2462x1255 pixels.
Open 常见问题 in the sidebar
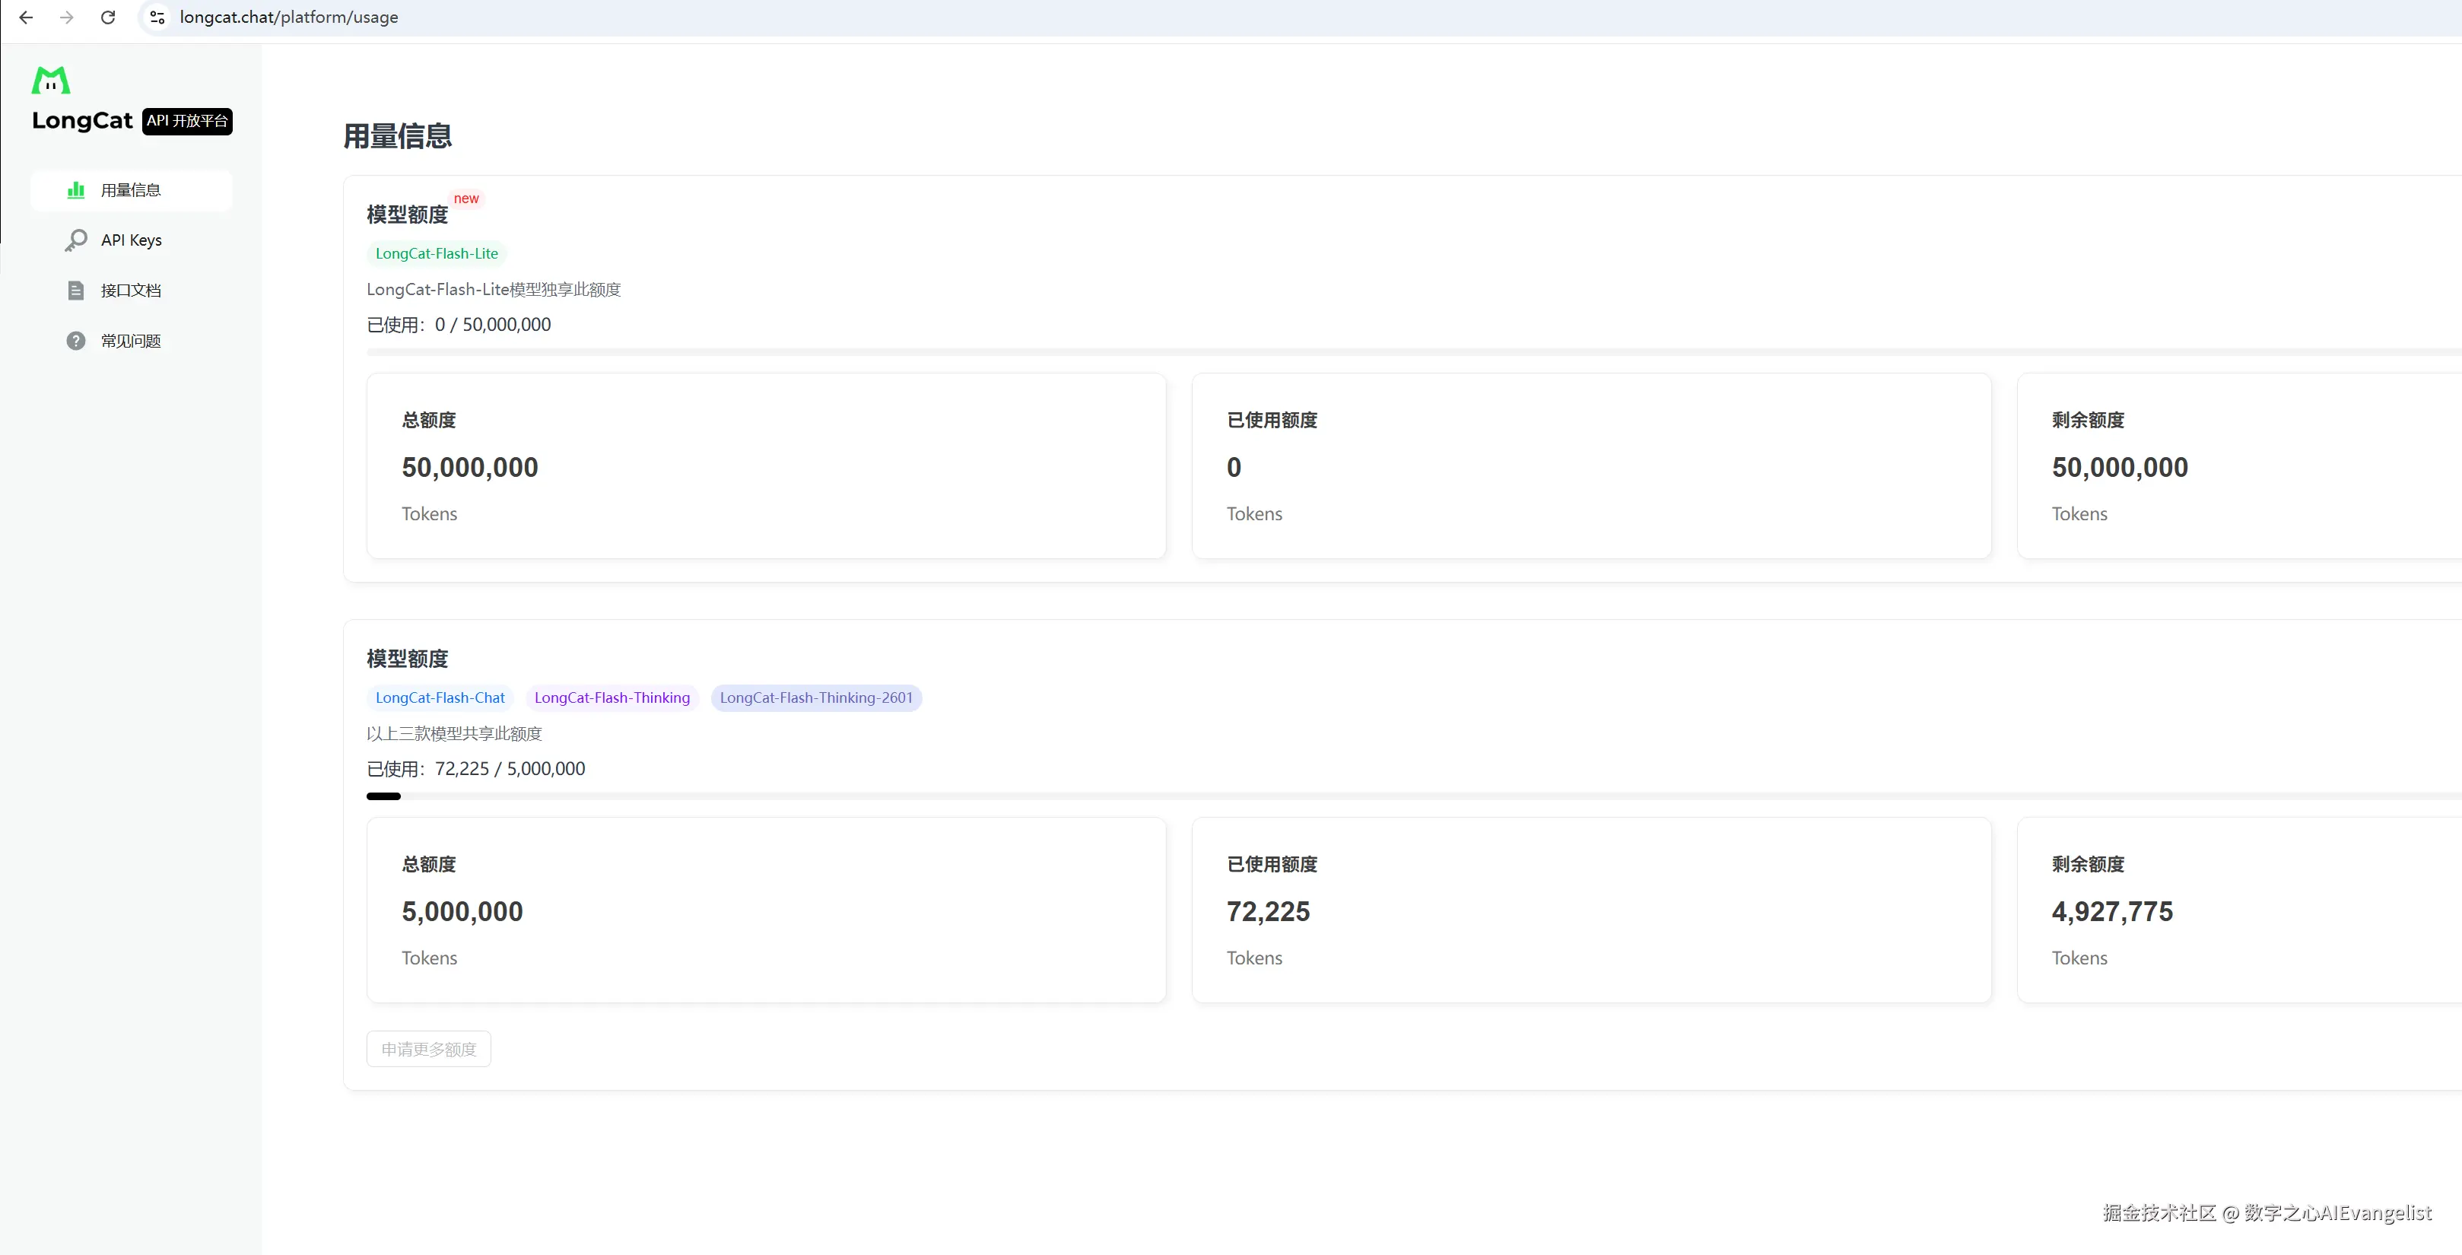coord(131,342)
